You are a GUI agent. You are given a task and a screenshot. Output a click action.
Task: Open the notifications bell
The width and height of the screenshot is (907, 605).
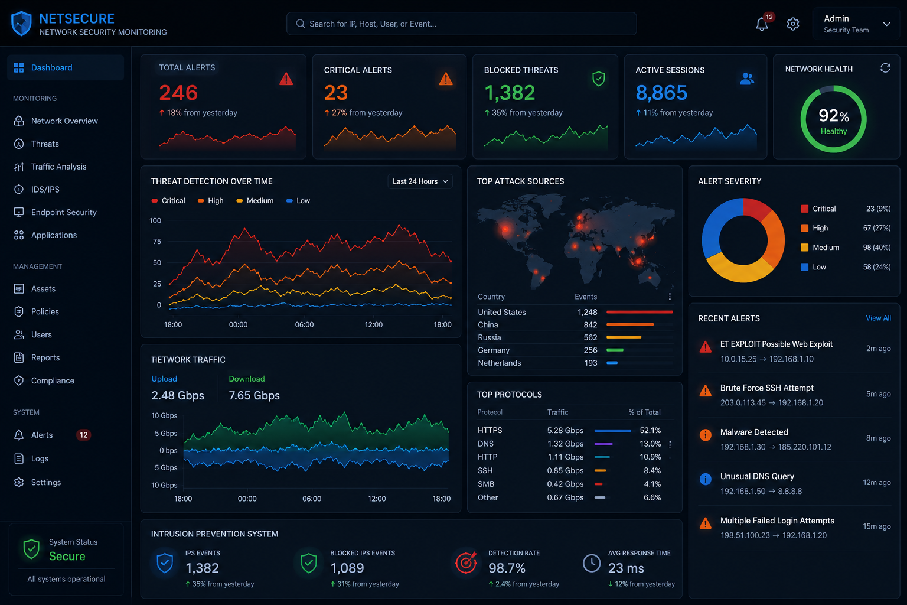click(762, 24)
